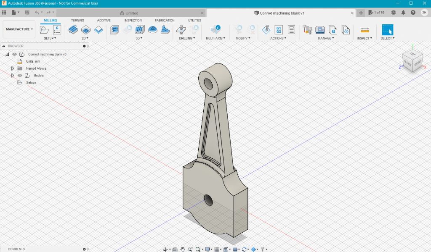Toggle visibility of Conrod machining blank v0
The image size is (431, 252).
15,54
